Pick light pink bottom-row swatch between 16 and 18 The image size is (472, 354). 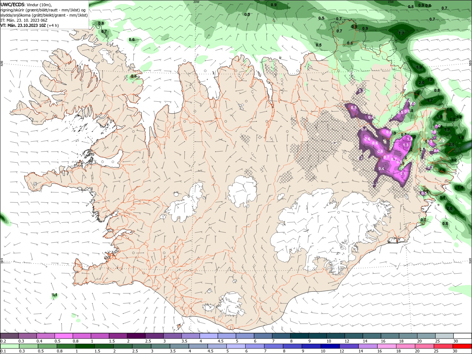(x=386, y=346)
